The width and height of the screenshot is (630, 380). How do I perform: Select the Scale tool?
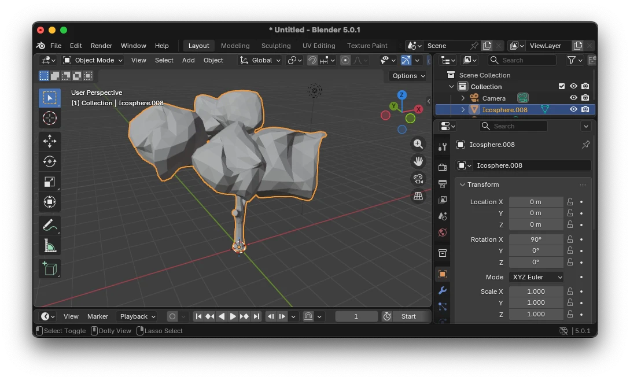pyautogui.click(x=50, y=182)
